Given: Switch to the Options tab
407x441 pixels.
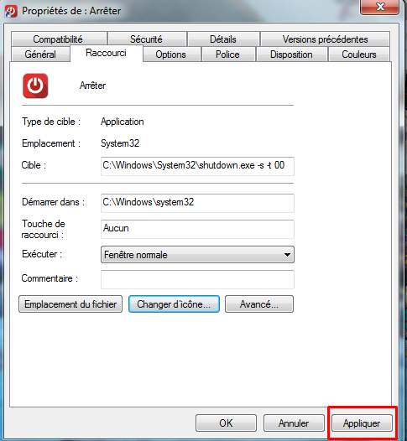Looking at the screenshot, I should coord(171,54).
